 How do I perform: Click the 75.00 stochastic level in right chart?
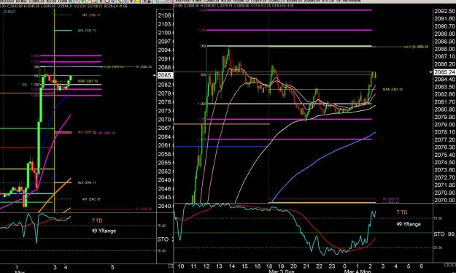[x=438, y=218]
